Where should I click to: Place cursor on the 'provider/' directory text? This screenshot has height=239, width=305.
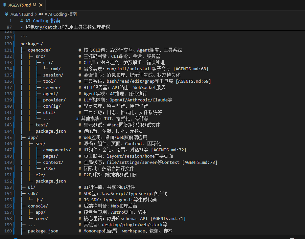pos(54,100)
